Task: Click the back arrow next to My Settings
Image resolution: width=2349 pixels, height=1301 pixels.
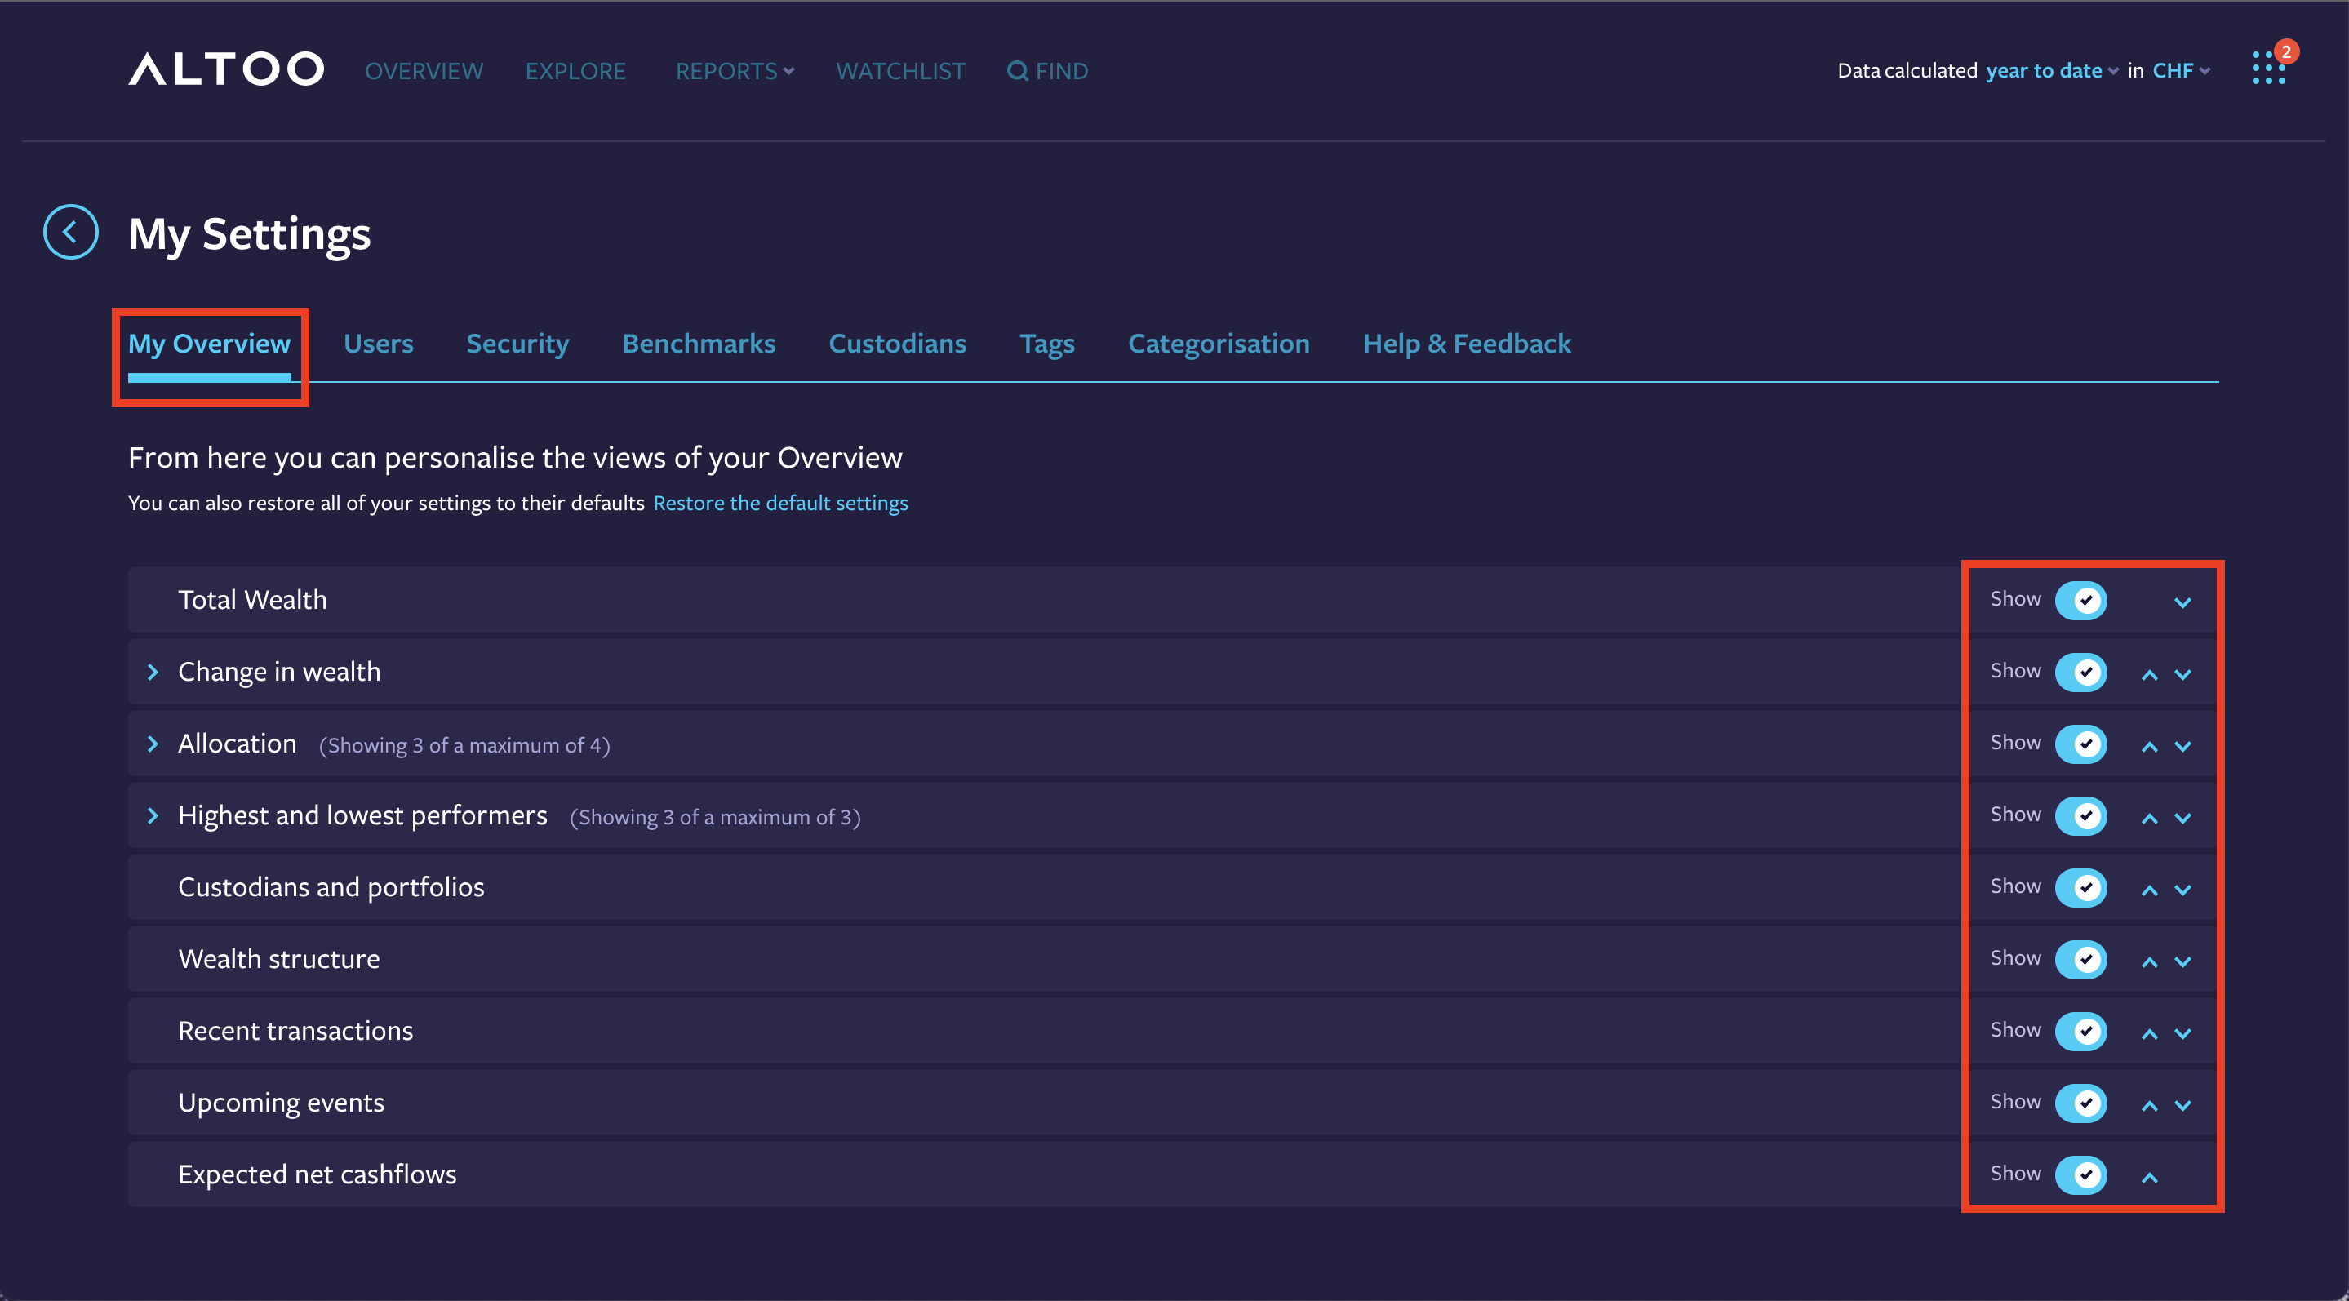Action: coord(69,233)
